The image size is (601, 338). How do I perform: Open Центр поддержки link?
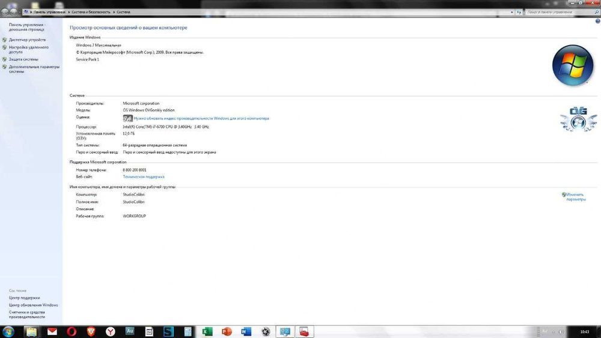(x=24, y=298)
